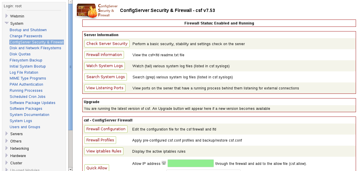The image size is (363, 171).
Task: Expand the Webmin category triangle
Action: coord(7,16)
